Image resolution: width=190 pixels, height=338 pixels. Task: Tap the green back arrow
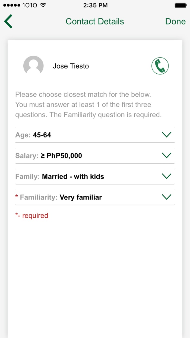tap(8, 21)
